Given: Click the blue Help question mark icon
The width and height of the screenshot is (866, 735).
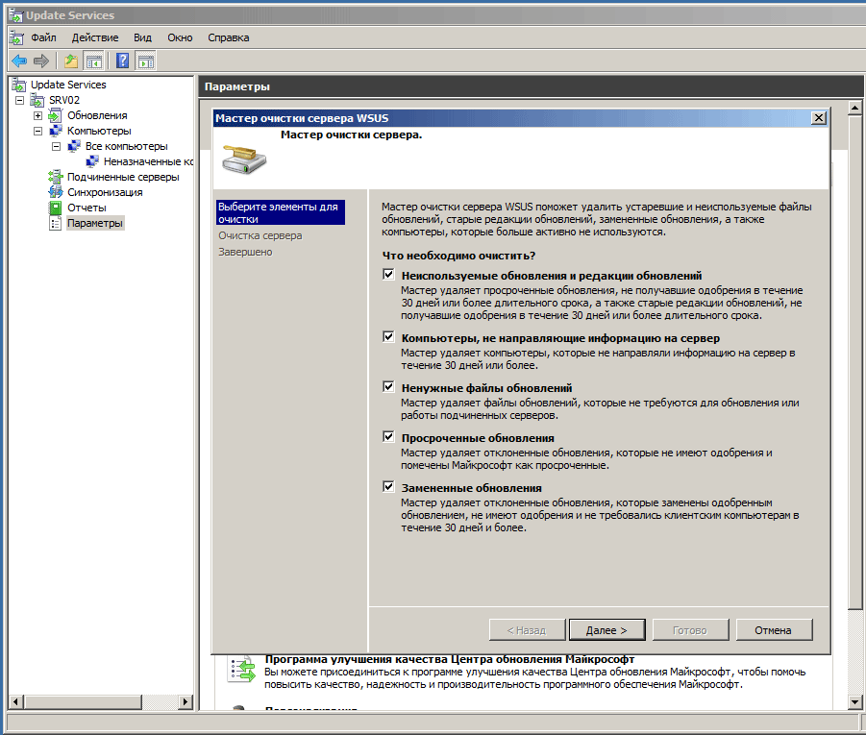Looking at the screenshot, I should pyautogui.click(x=123, y=61).
